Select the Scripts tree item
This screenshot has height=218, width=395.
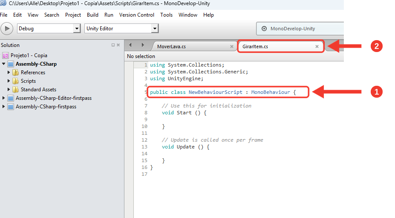(28, 81)
